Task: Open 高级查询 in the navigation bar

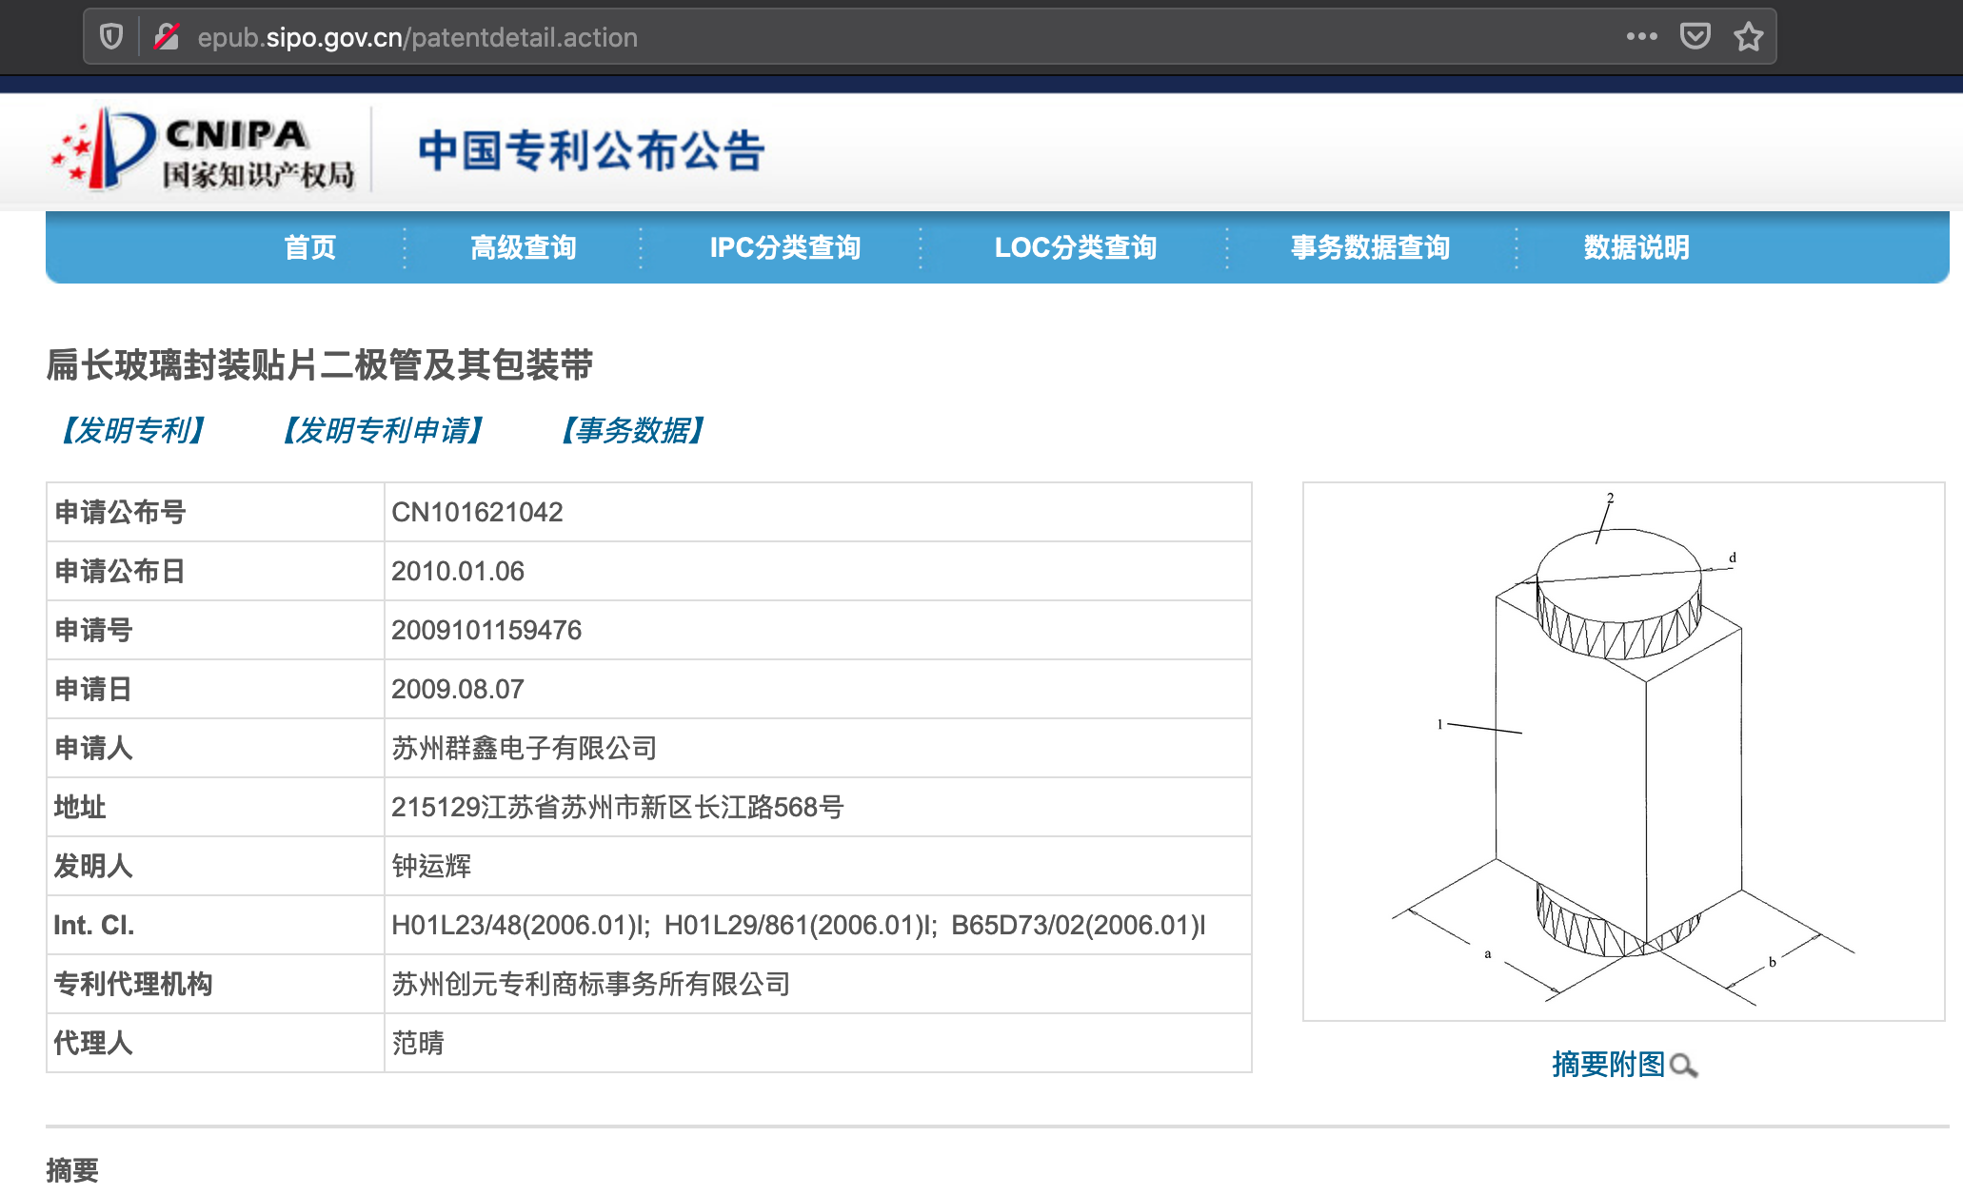Action: pos(523,247)
